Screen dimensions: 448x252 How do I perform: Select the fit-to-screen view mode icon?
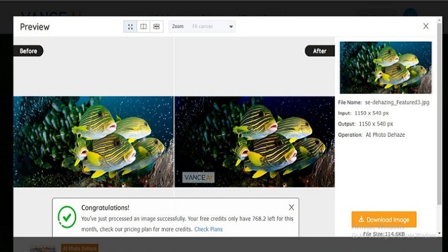(x=131, y=26)
